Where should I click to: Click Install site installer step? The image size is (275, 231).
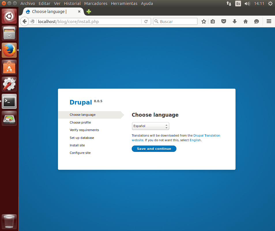77,145
